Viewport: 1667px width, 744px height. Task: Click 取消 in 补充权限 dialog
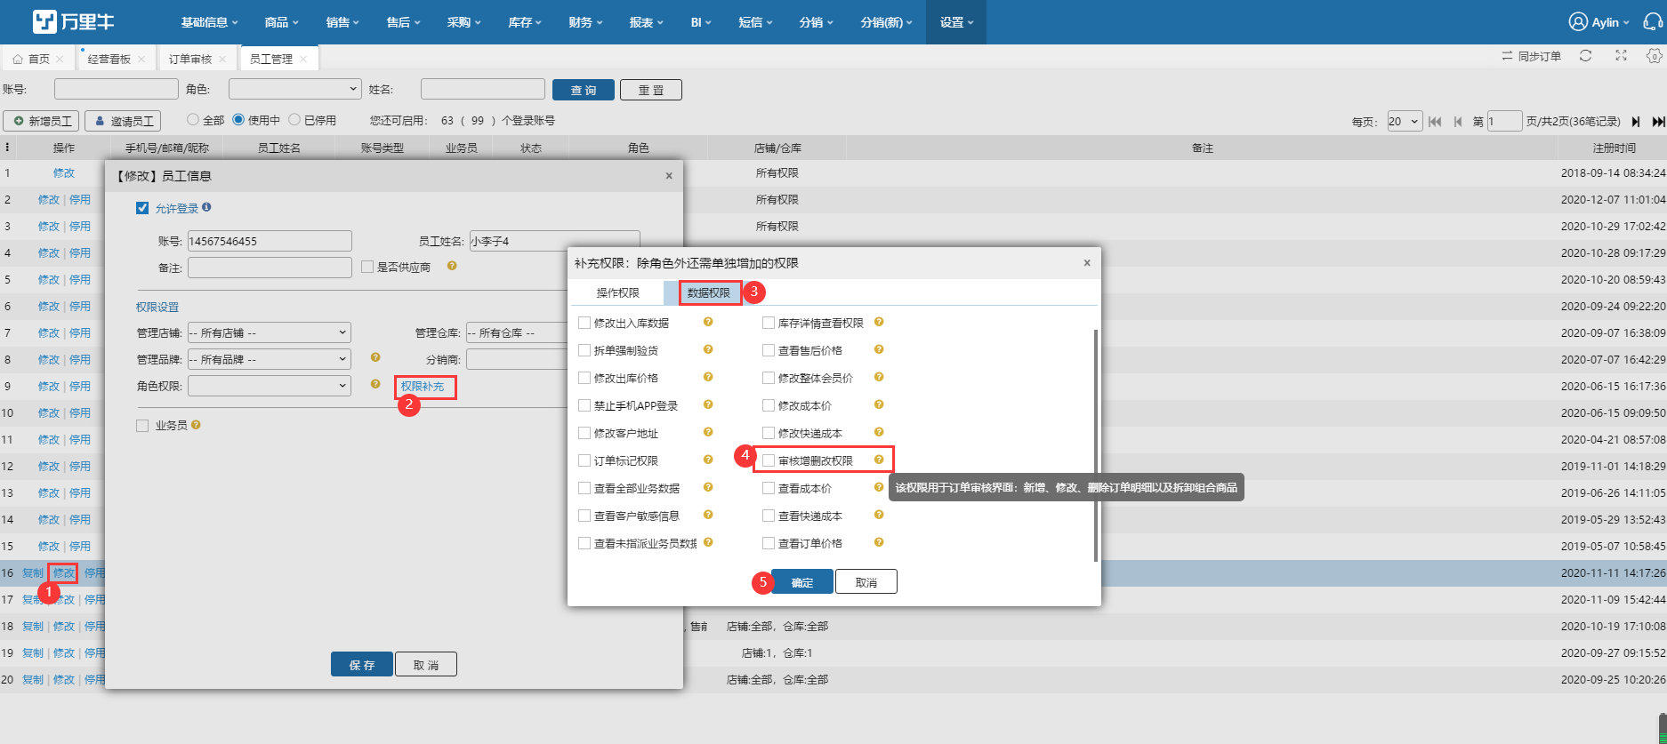[866, 582]
